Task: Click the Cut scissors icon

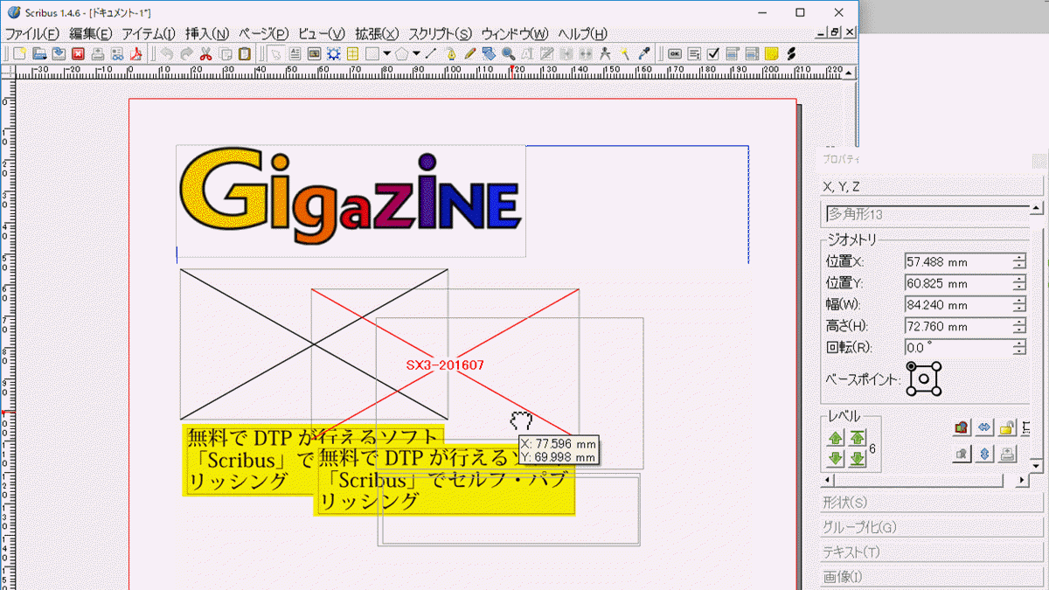Action: click(205, 53)
